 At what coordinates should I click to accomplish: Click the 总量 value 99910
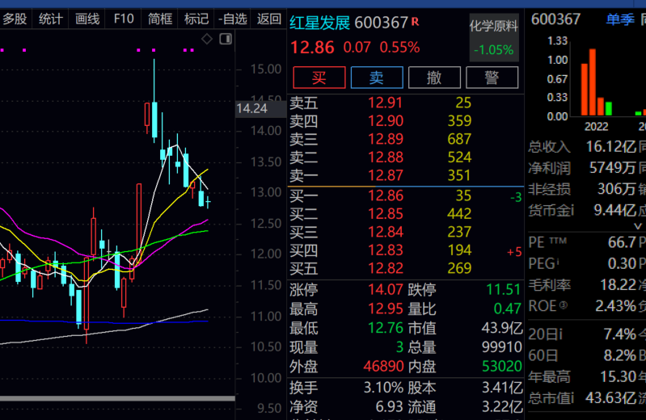click(x=502, y=347)
